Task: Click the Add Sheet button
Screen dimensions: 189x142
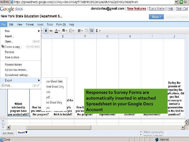Action: 8,133
